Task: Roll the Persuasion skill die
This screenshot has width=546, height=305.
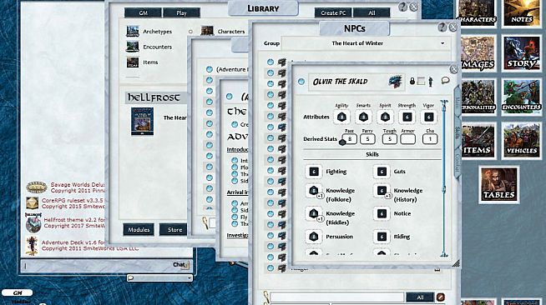Action: (x=314, y=237)
